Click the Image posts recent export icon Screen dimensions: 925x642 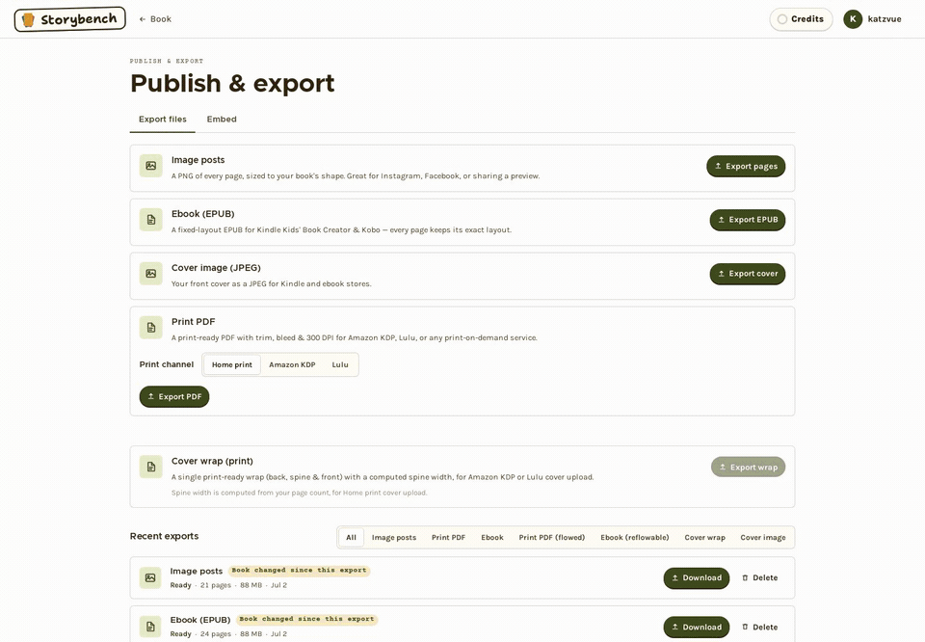point(150,577)
